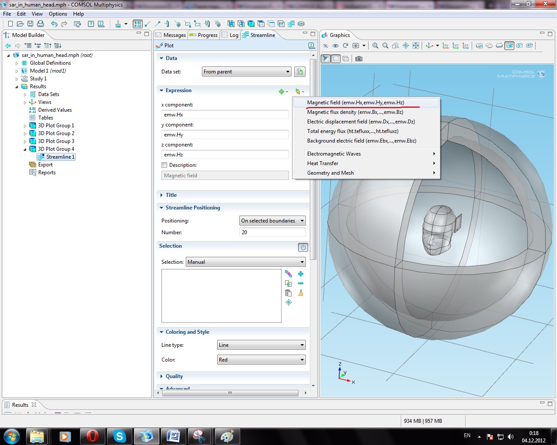The width and height of the screenshot is (557, 445).
Task: Click the Player animation icon in main toolbar
Action: pos(301,24)
